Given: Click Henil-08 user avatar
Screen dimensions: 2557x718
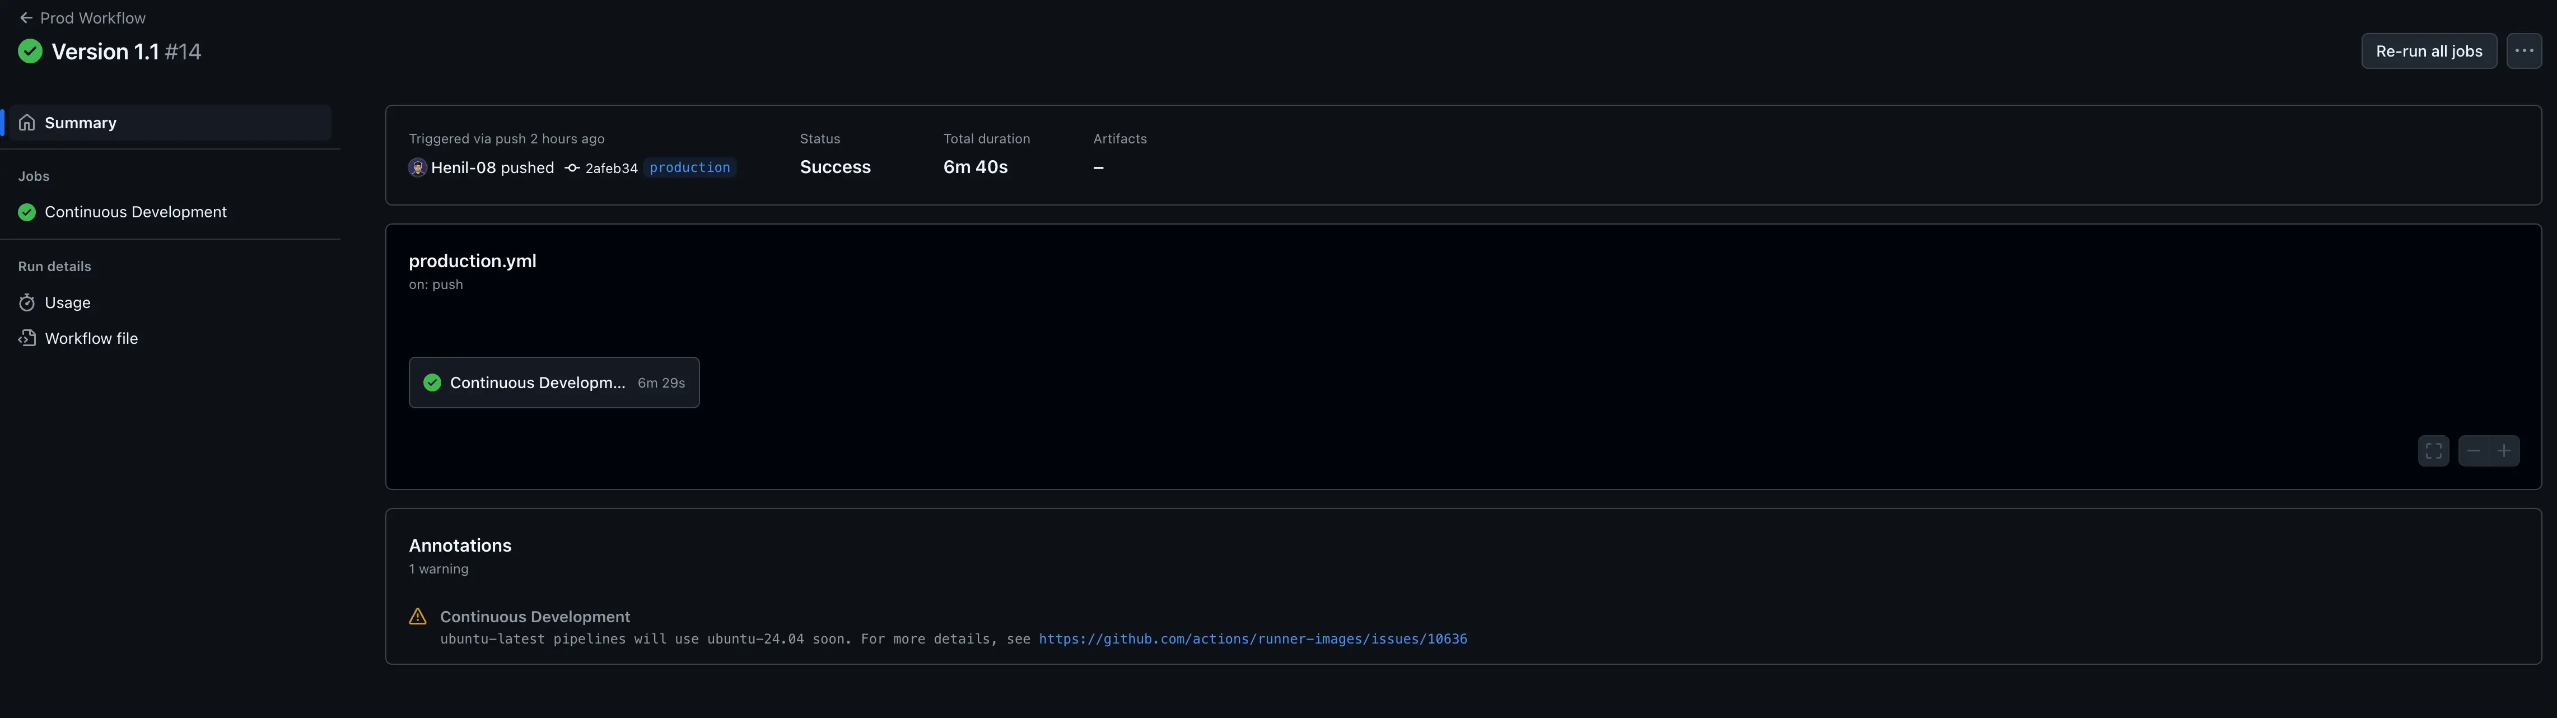Looking at the screenshot, I should 418,168.
